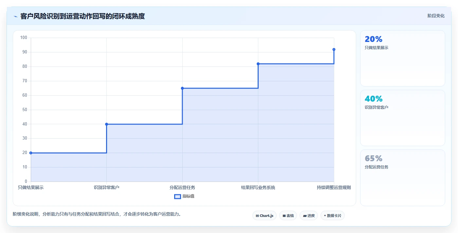Click the y-axis tick label 30
Image resolution: width=458 pixels, height=233 pixels.
25,138
